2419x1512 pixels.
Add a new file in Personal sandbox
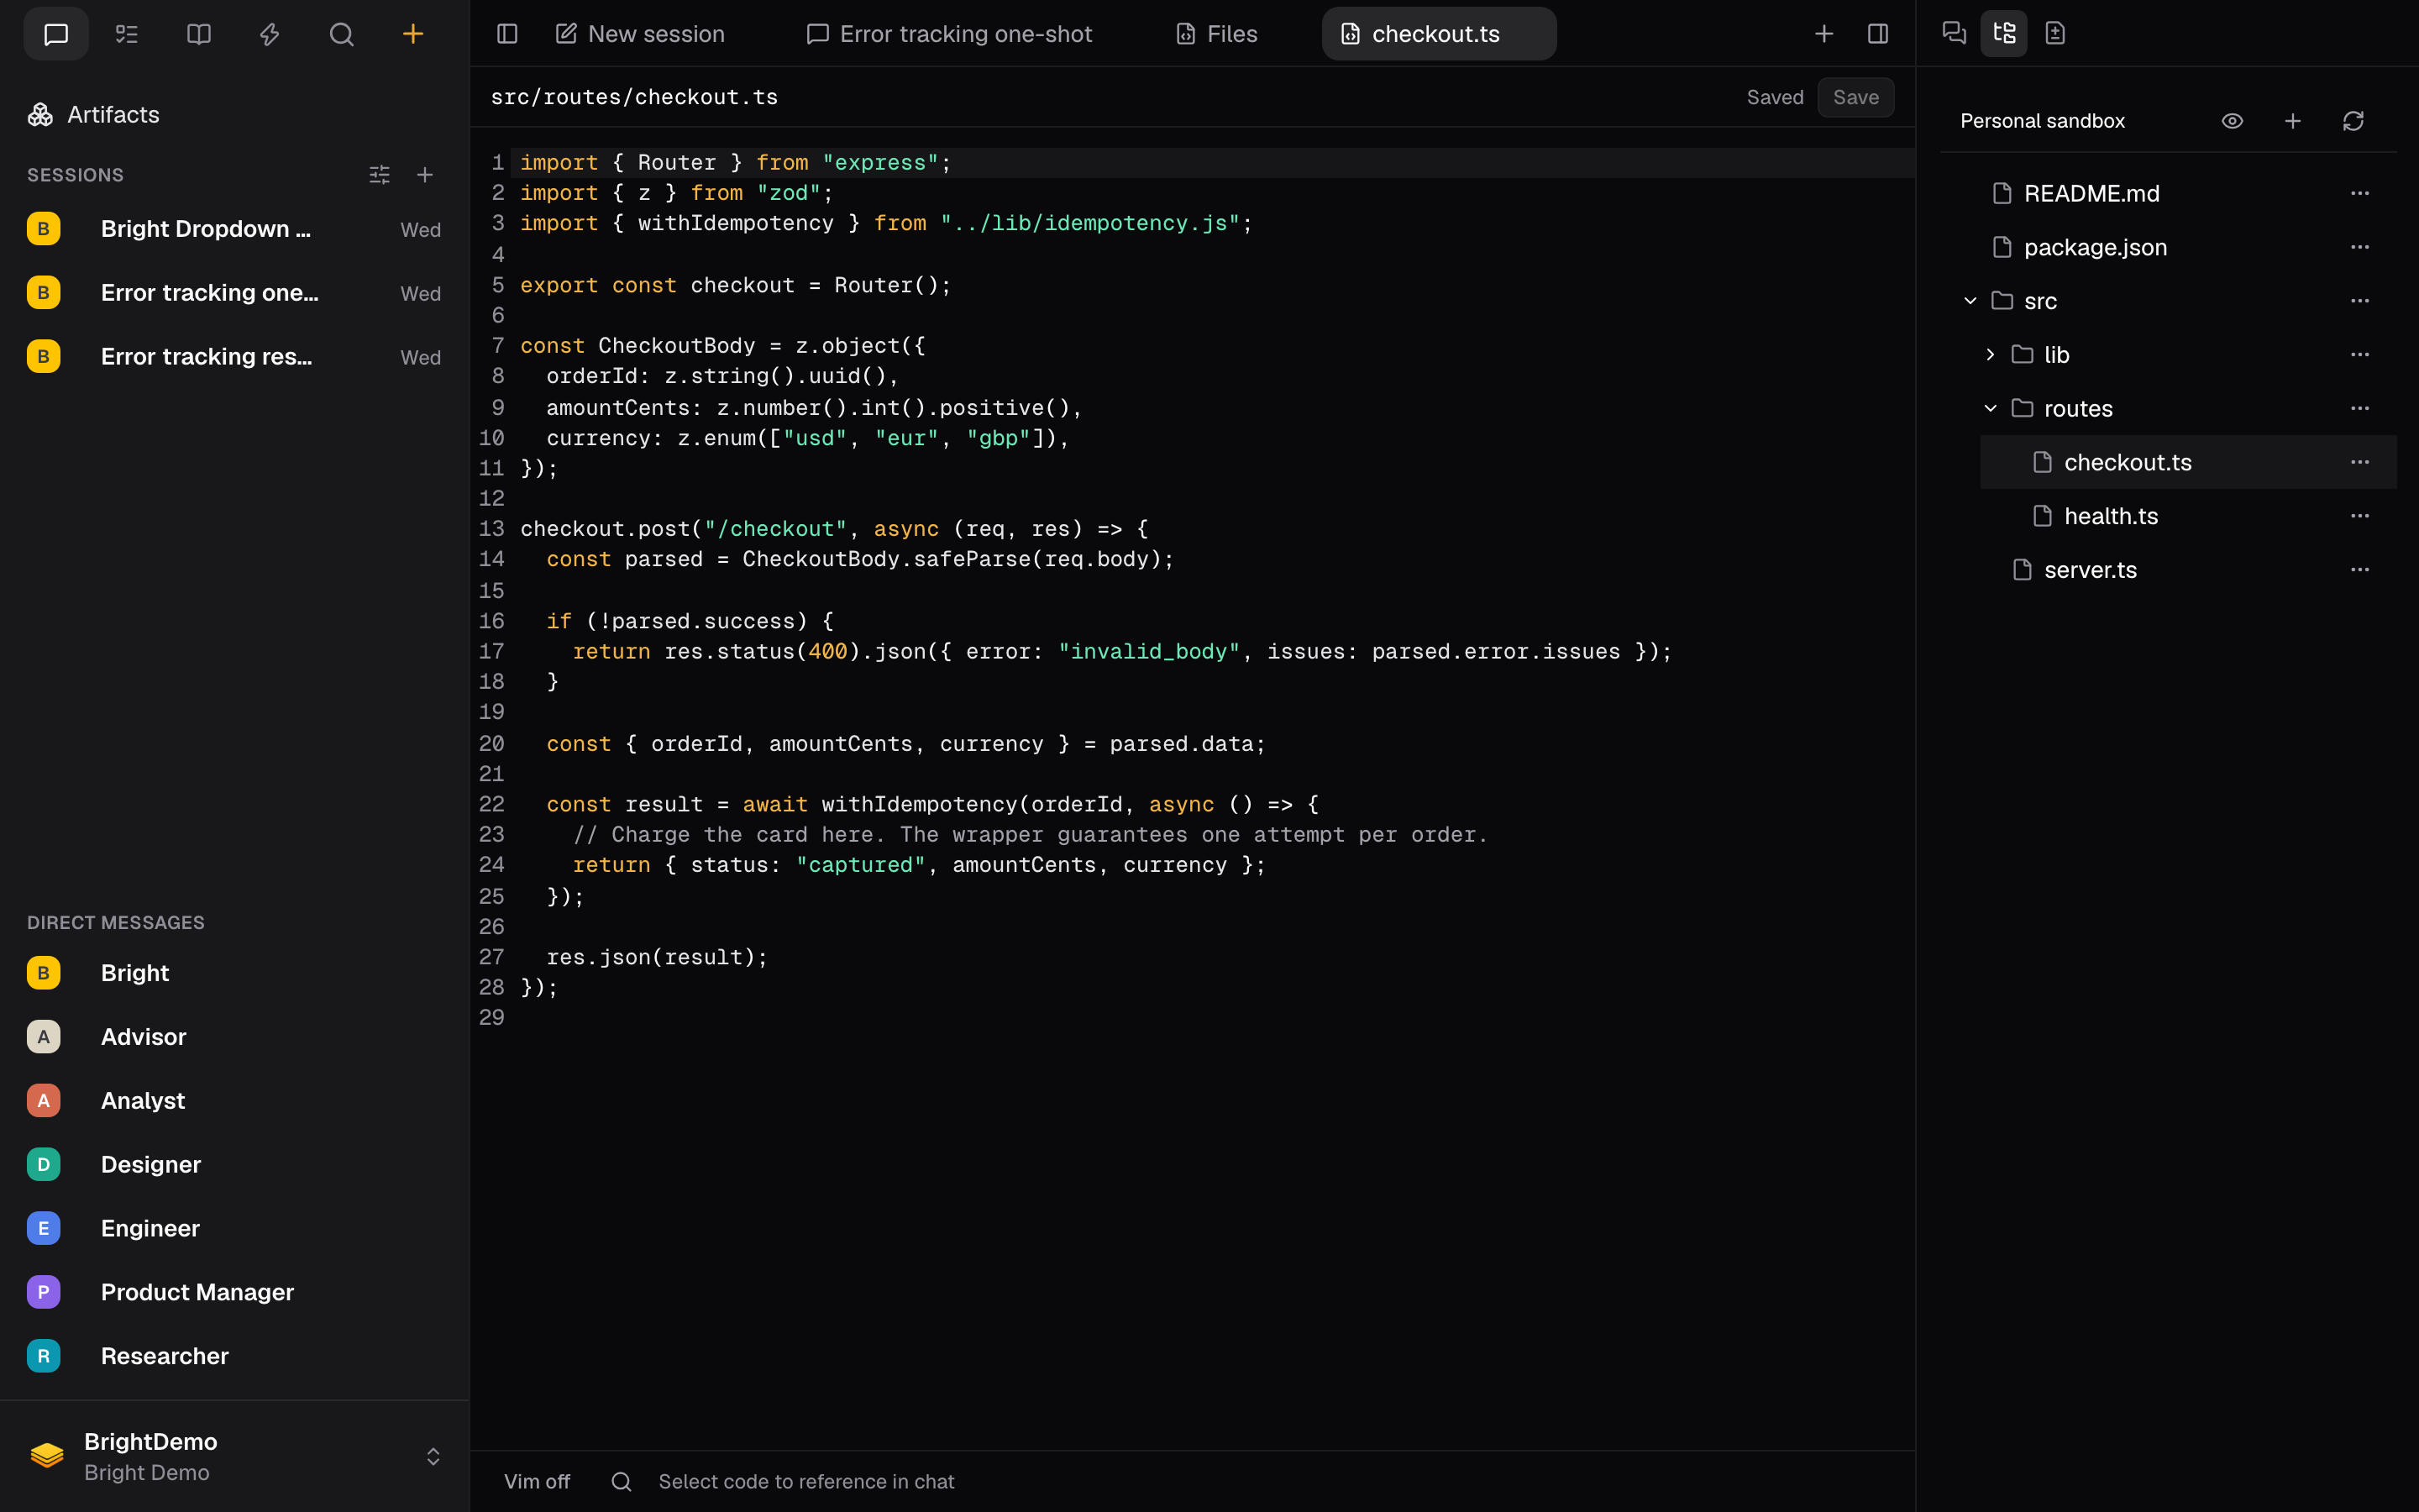pos(2293,121)
